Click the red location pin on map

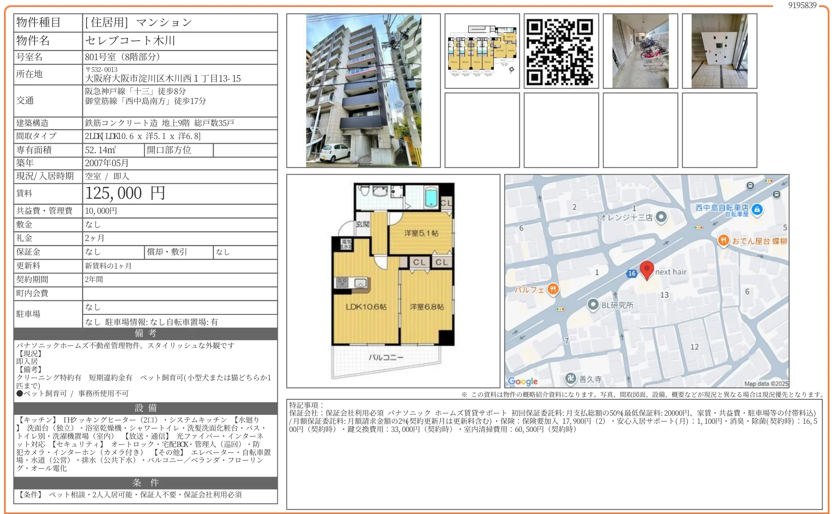(x=647, y=270)
